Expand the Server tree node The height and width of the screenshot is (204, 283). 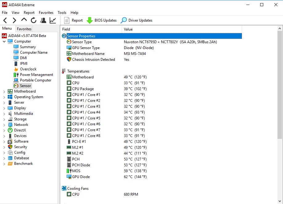point(4,103)
